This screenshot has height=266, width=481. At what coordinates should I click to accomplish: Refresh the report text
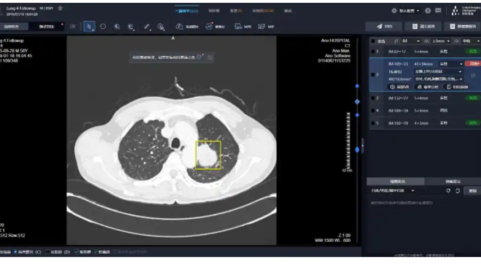(448, 191)
